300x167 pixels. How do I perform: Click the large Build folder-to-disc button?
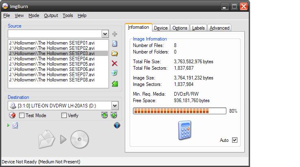click(63, 139)
